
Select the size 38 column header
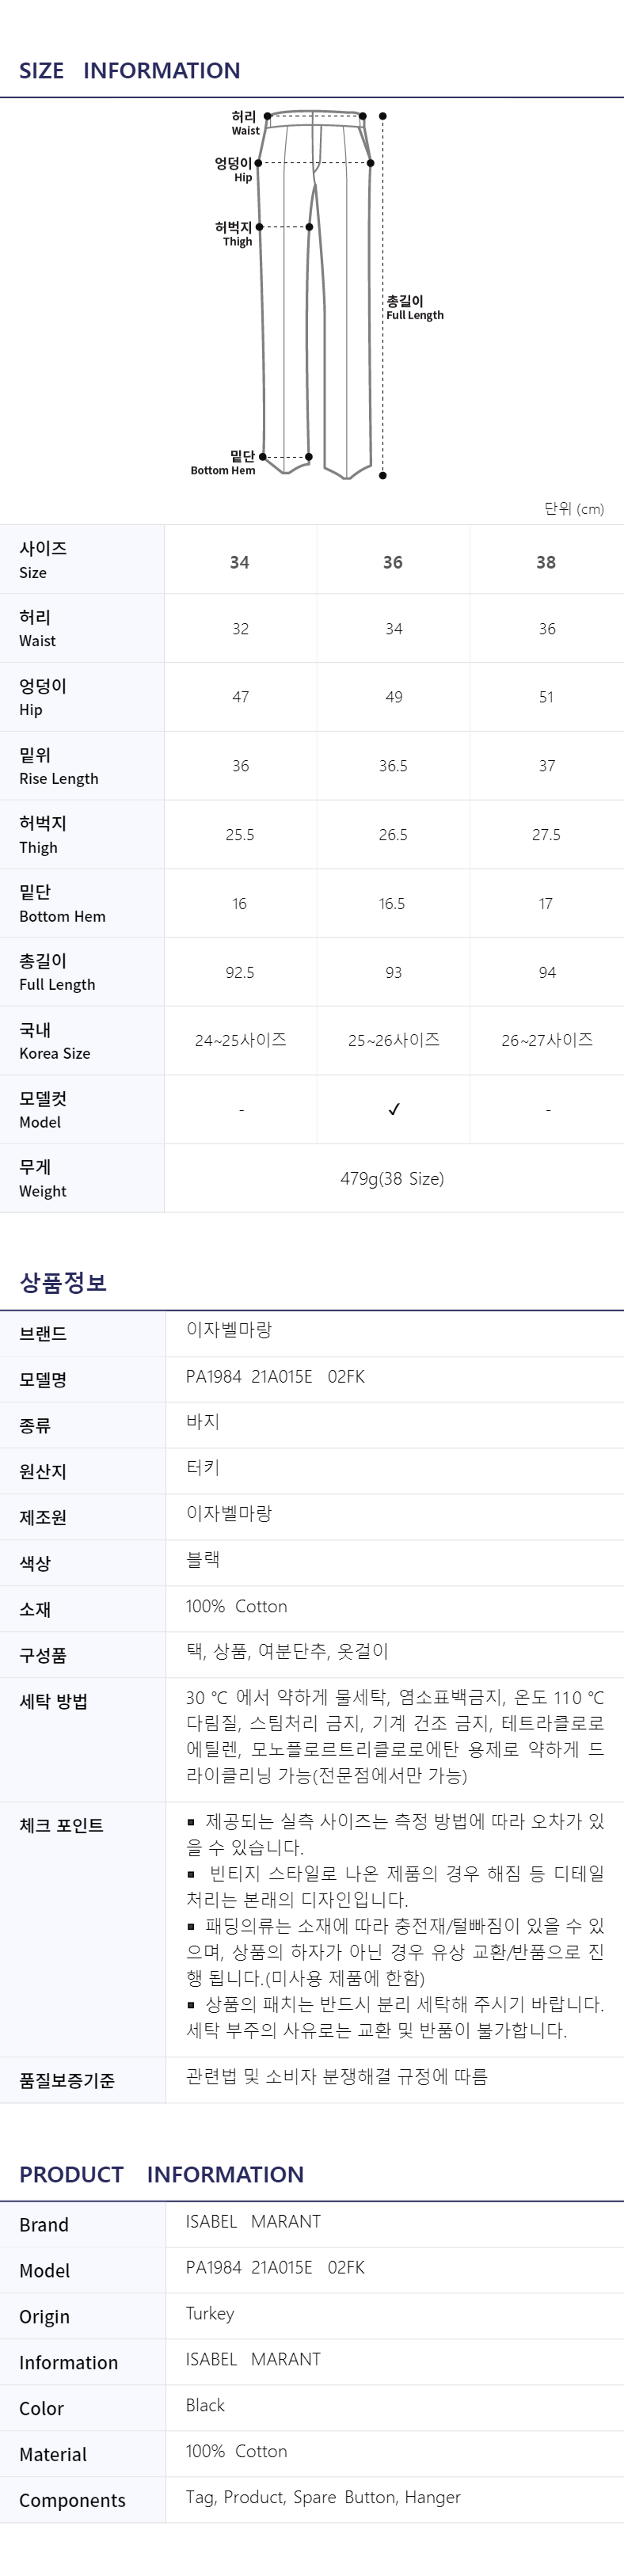point(546,562)
